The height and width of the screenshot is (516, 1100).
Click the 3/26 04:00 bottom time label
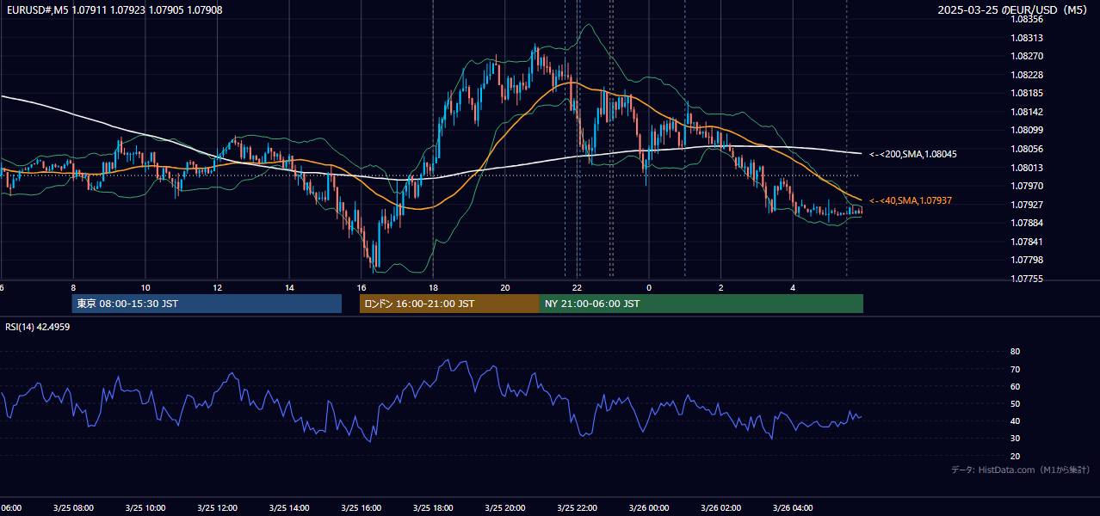pyautogui.click(x=793, y=508)
